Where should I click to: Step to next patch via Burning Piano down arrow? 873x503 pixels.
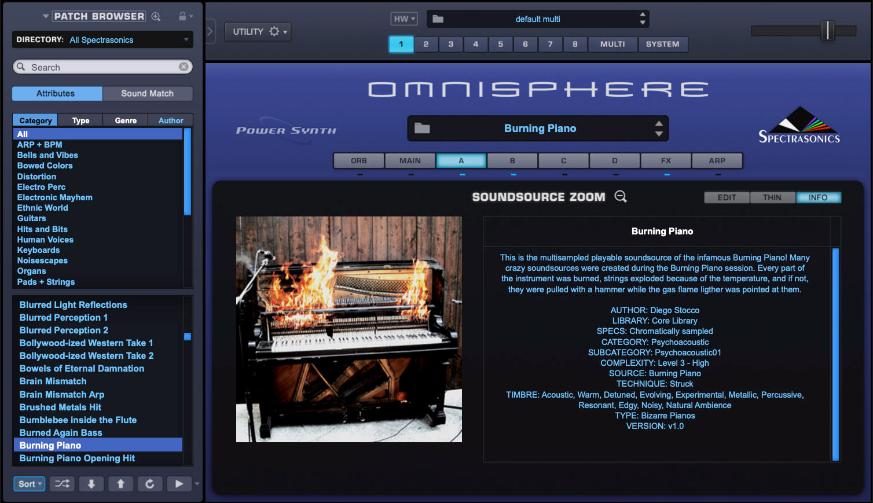659,134
